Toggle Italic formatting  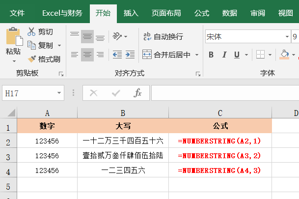224,55
